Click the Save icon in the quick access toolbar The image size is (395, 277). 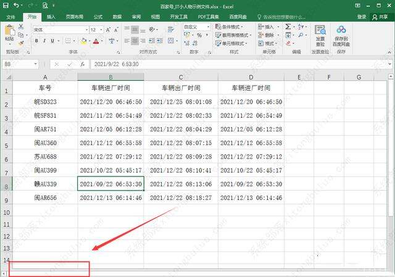pyautogui.click(x=6, y=6)
